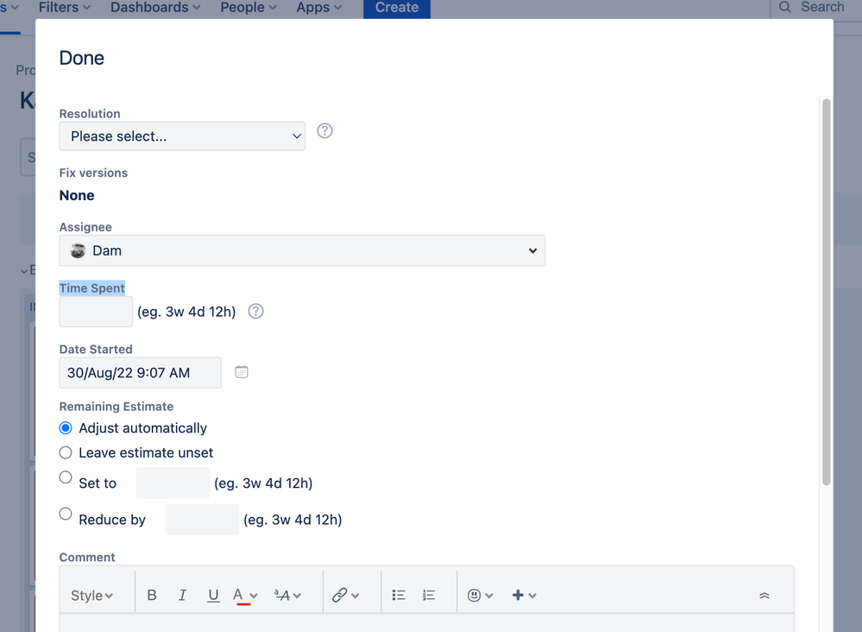This screenshot has height=632, width=862.
Task: Click the Fix versions None value
Action: click(77, 196)
